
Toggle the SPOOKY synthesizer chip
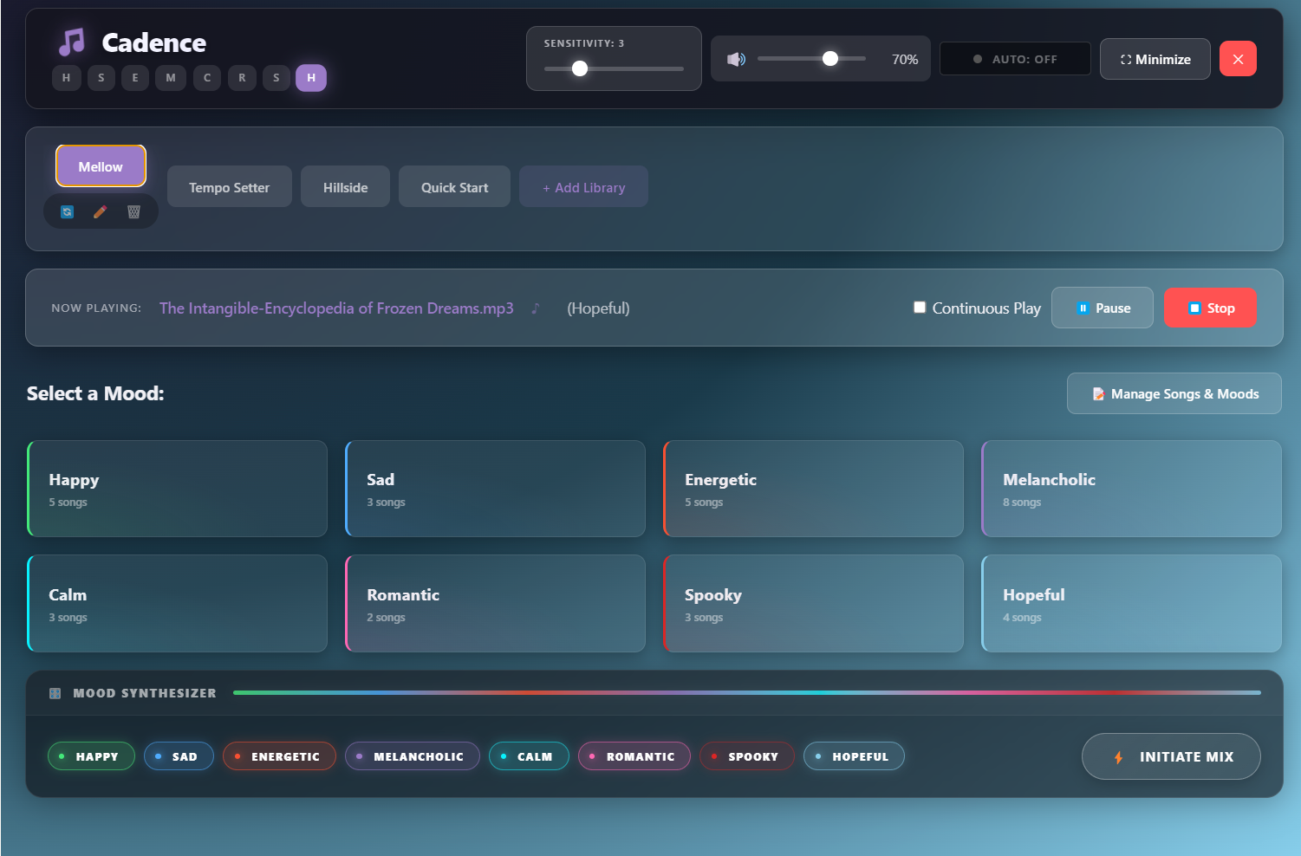(747, 756)
